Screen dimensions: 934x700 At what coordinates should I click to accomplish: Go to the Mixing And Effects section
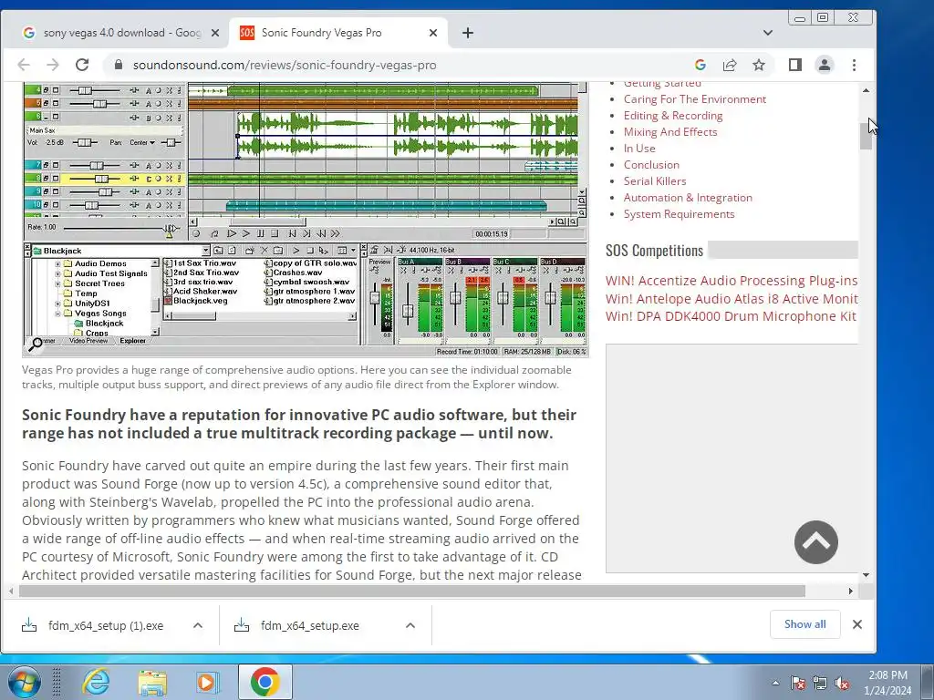[670, 132]
